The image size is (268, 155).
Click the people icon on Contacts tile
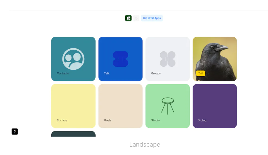coord(73,59)
